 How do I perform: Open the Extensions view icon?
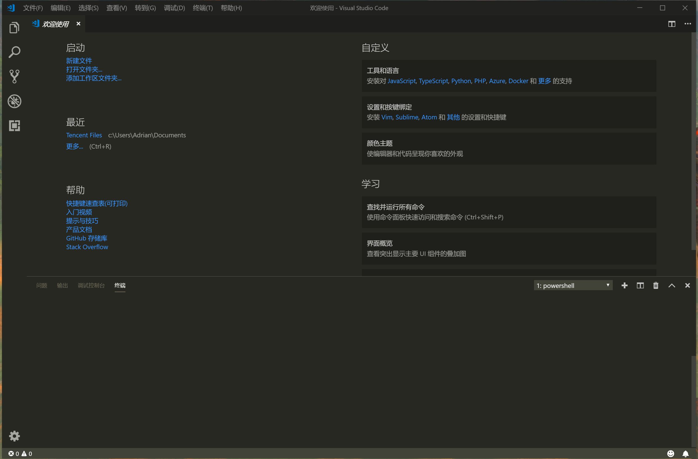[14, 126]
